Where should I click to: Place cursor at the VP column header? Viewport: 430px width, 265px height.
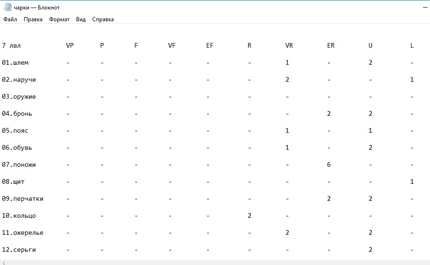point(69,45)
